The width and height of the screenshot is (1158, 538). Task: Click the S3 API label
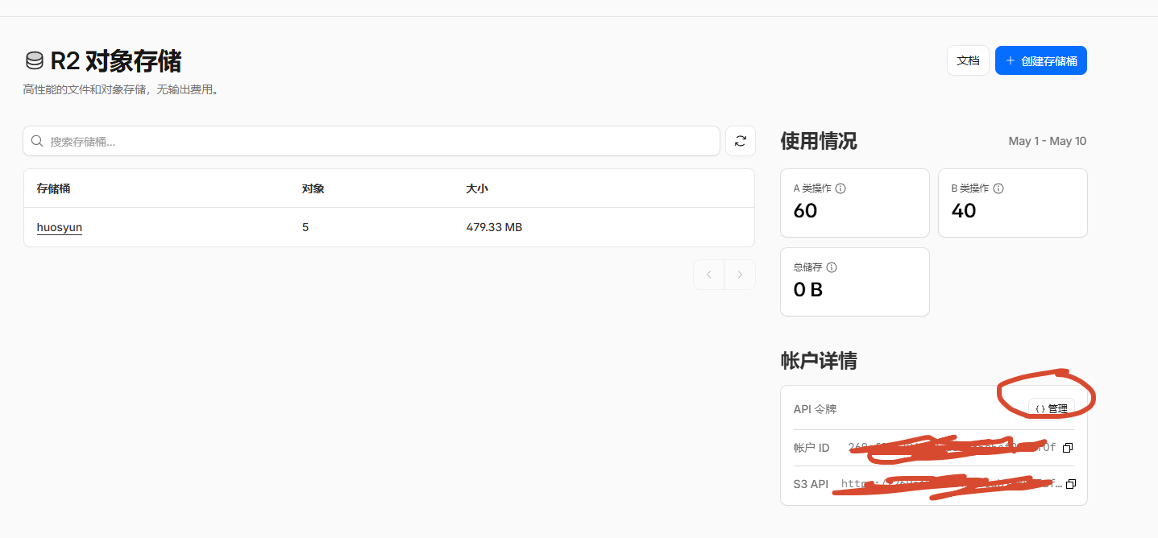[811, 484]
